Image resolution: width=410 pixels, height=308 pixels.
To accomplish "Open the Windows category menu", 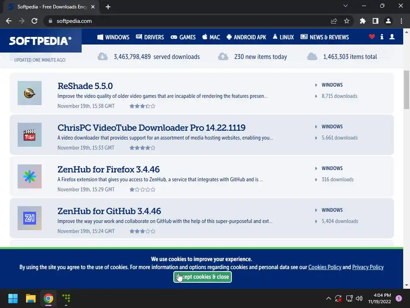I will click(113, 37).
